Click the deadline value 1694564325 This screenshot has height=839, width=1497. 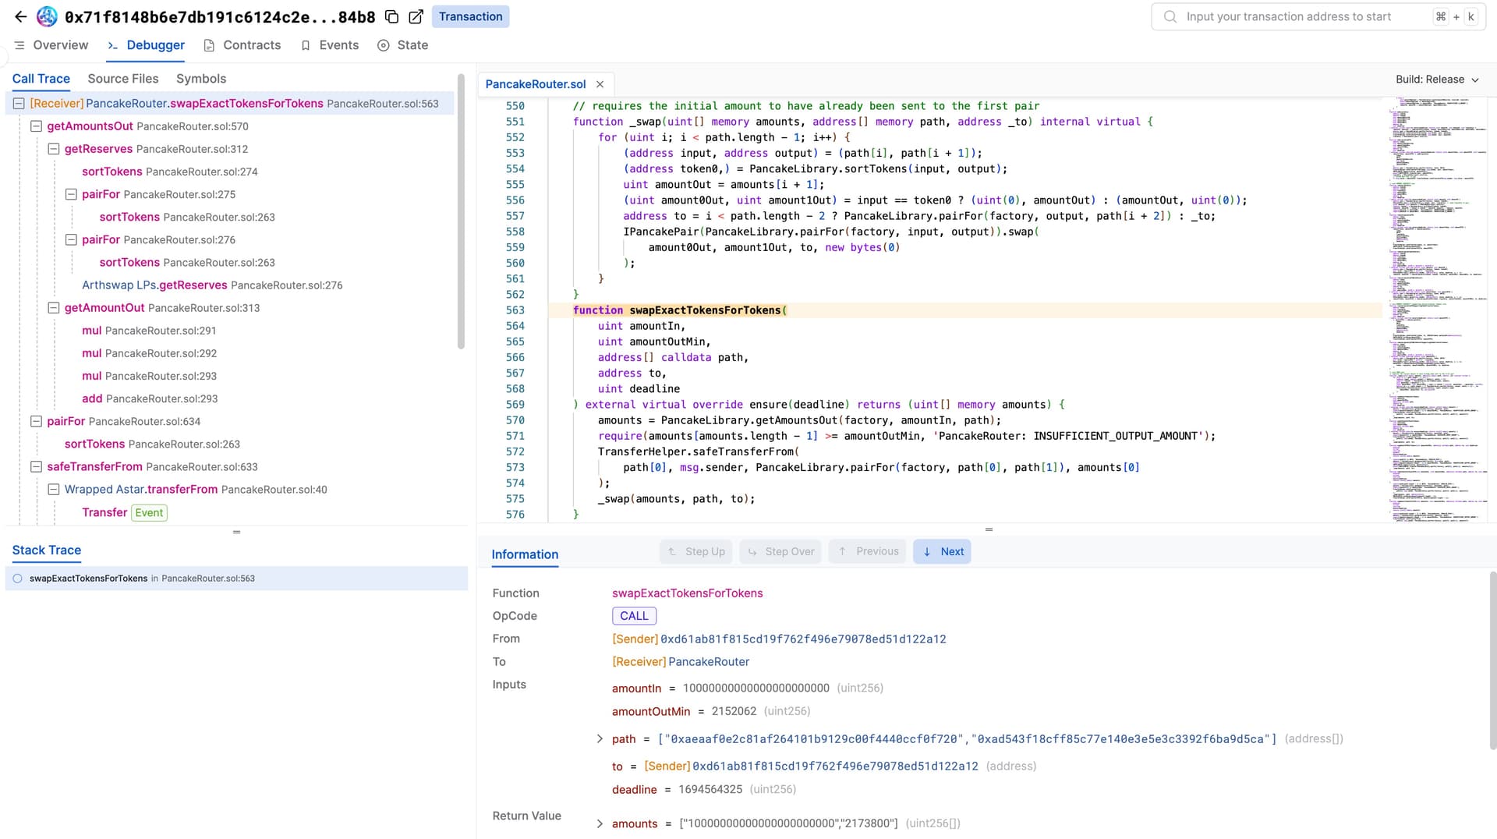(x=710, y=790)
